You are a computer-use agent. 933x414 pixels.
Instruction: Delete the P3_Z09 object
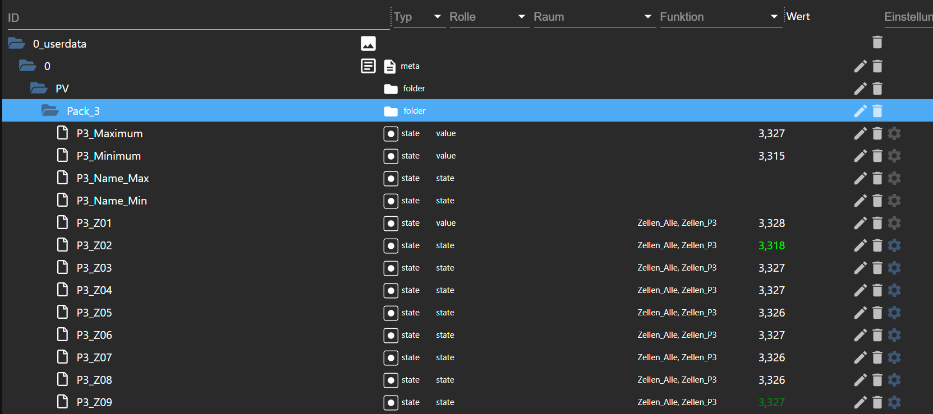point(877,402)
